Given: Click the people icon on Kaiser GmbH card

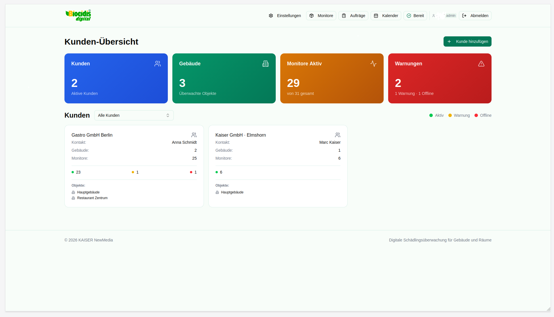Looking at the screenshot, I should point(338,135).
